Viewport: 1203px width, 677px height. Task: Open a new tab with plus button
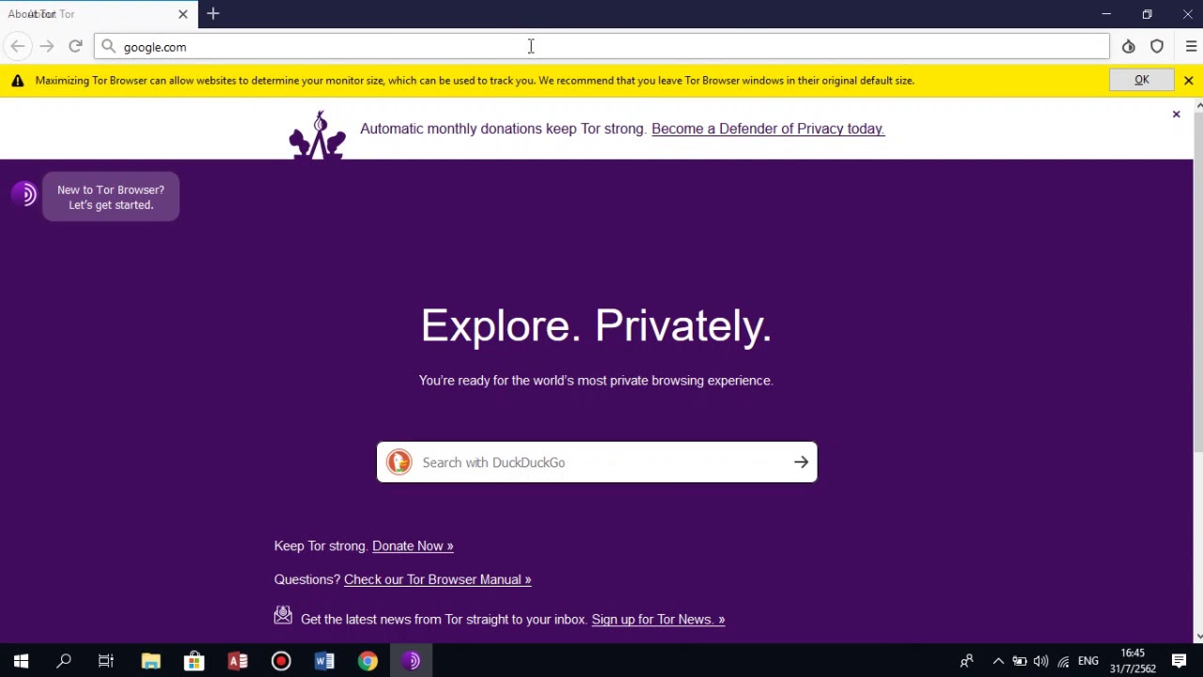[213, 14]
